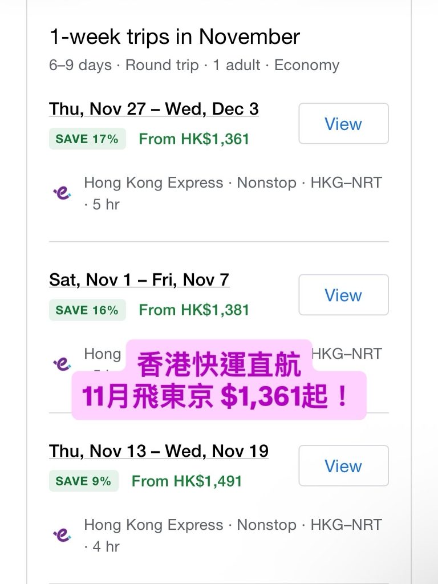Click HK Express logo in first trip
The image size is (438, 584).
pyautogui.click(x=62, y=193)
